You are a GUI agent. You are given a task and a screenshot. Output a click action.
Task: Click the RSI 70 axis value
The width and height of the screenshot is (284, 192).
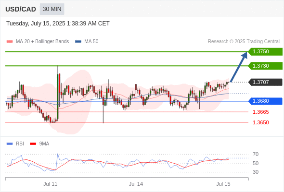256,154
